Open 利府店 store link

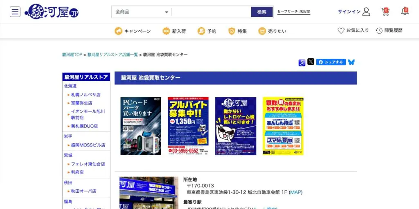point(77,172)
